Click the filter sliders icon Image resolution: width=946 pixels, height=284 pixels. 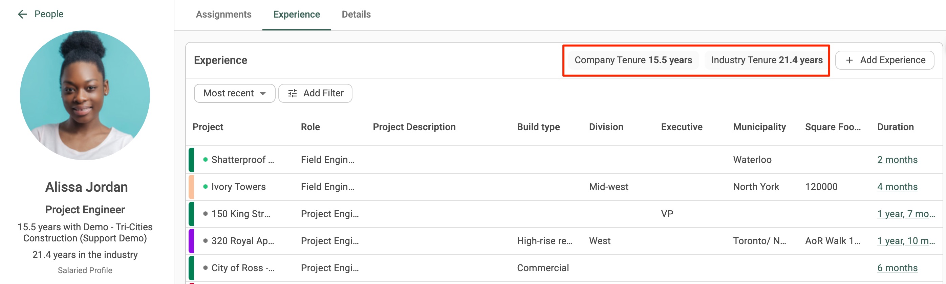pos(292,94)
